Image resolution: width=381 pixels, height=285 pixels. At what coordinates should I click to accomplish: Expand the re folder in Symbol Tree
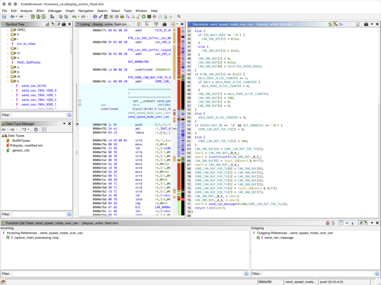(x=7, y=76)
